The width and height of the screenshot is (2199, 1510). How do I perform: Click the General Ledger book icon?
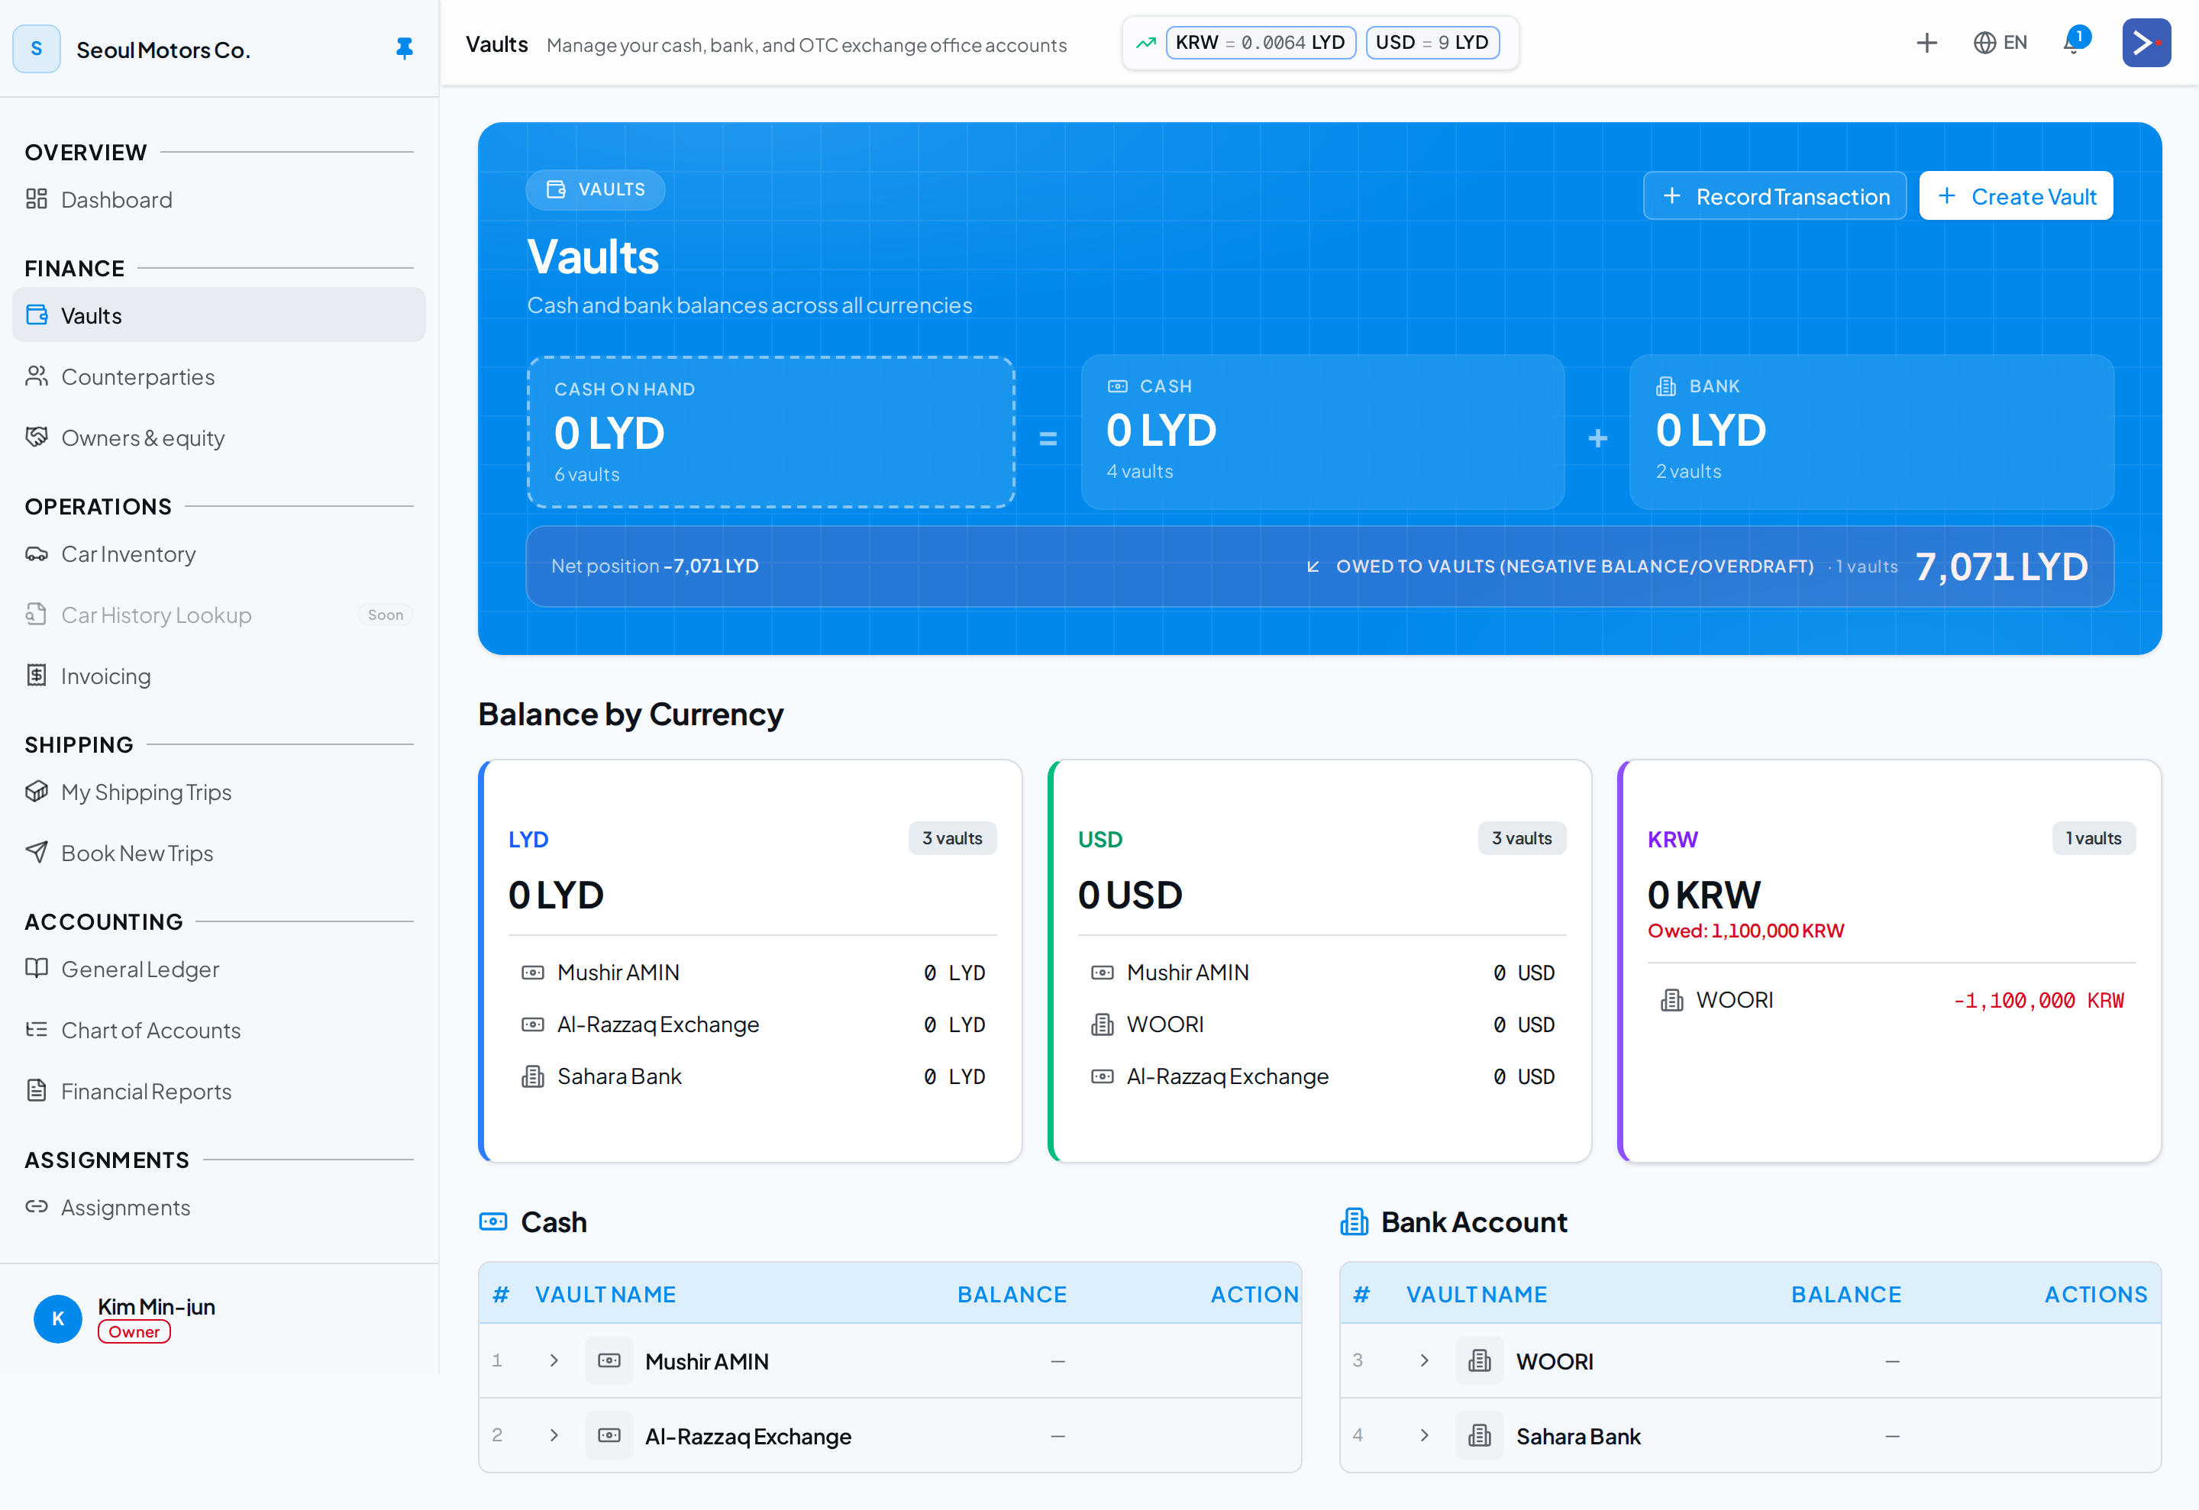coord(36,968)
